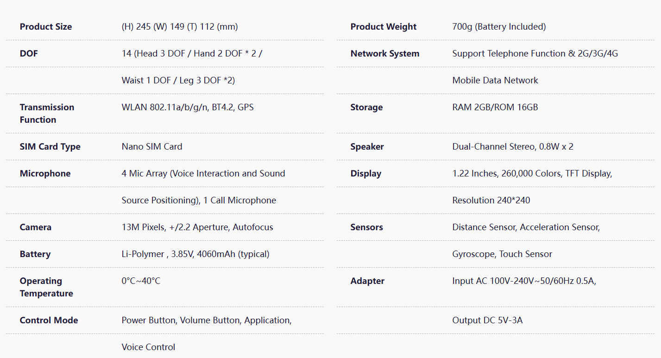661x358 pixels.
Task: Select the Battery label
Action: pos(35,254)
